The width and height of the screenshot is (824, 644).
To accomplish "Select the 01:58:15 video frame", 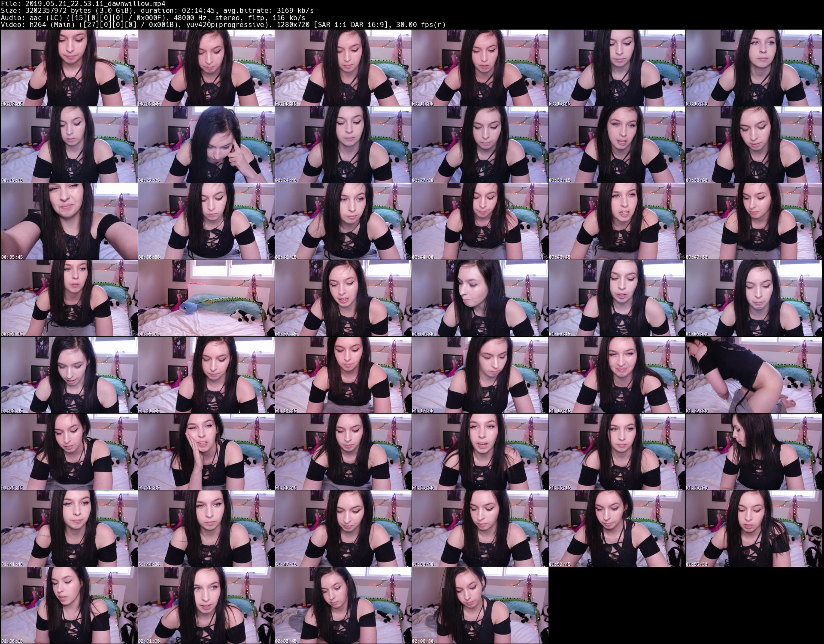I will (x=69, y=605).
